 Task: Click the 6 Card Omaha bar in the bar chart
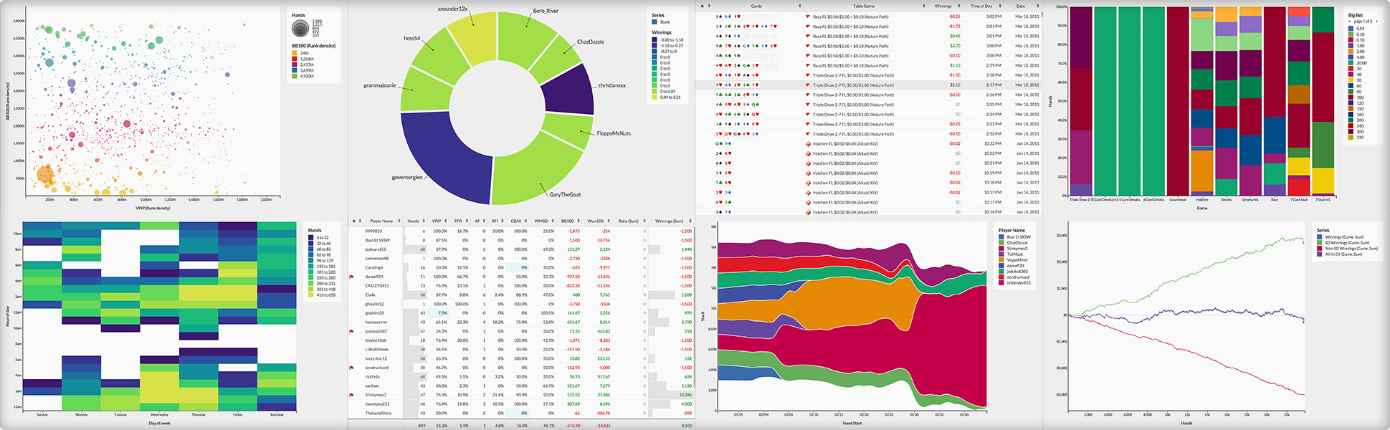click(1153, 101)
